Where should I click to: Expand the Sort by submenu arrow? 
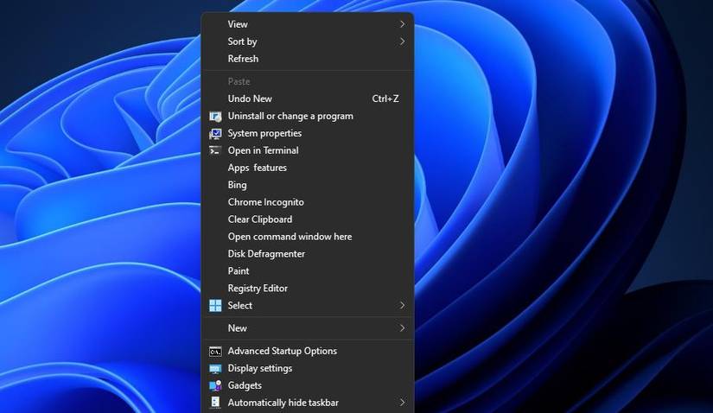[402, 41]
